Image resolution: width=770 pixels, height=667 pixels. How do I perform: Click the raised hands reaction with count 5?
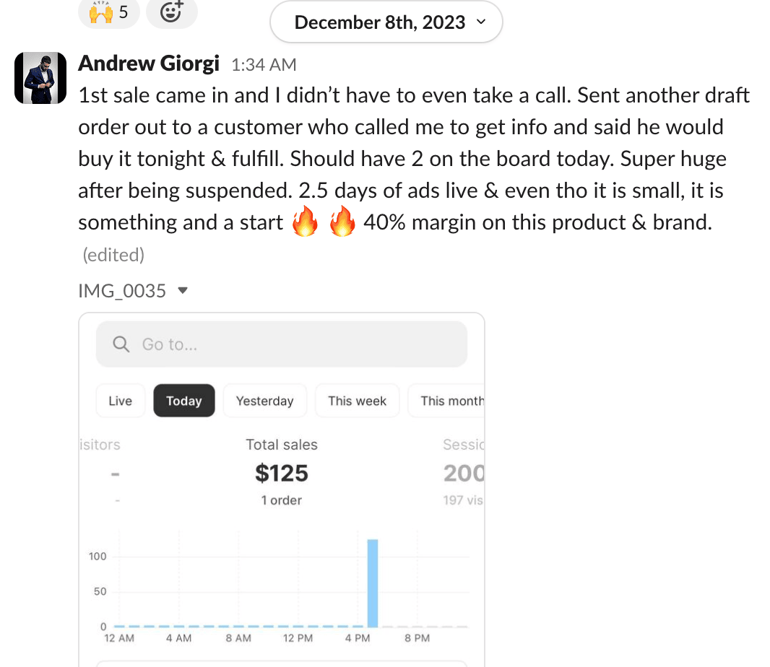[x=108, y=12]
